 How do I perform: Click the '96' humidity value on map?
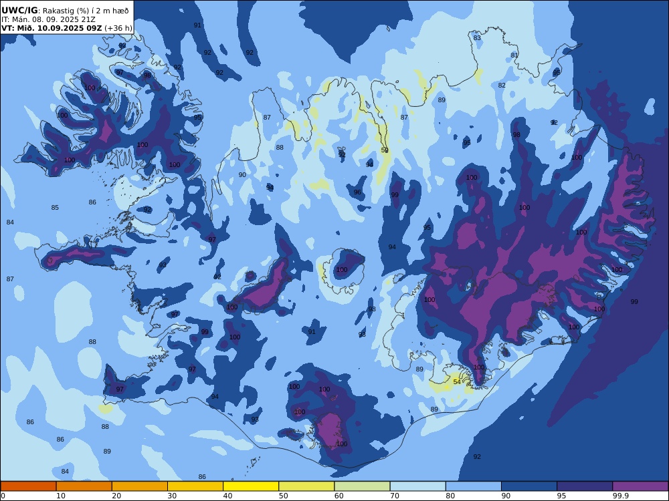tap(357, 192)
